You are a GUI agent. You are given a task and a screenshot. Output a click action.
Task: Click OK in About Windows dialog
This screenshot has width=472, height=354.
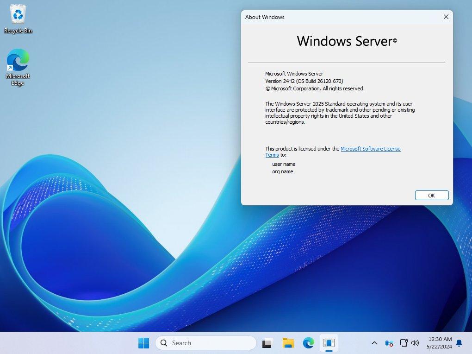432,196
